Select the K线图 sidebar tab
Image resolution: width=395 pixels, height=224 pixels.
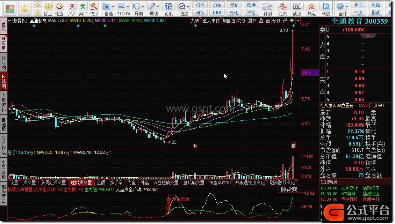click(x=3, y=82)
